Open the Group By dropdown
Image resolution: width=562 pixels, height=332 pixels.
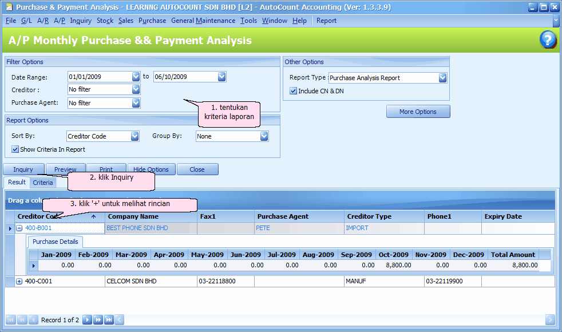coord(263,136)
